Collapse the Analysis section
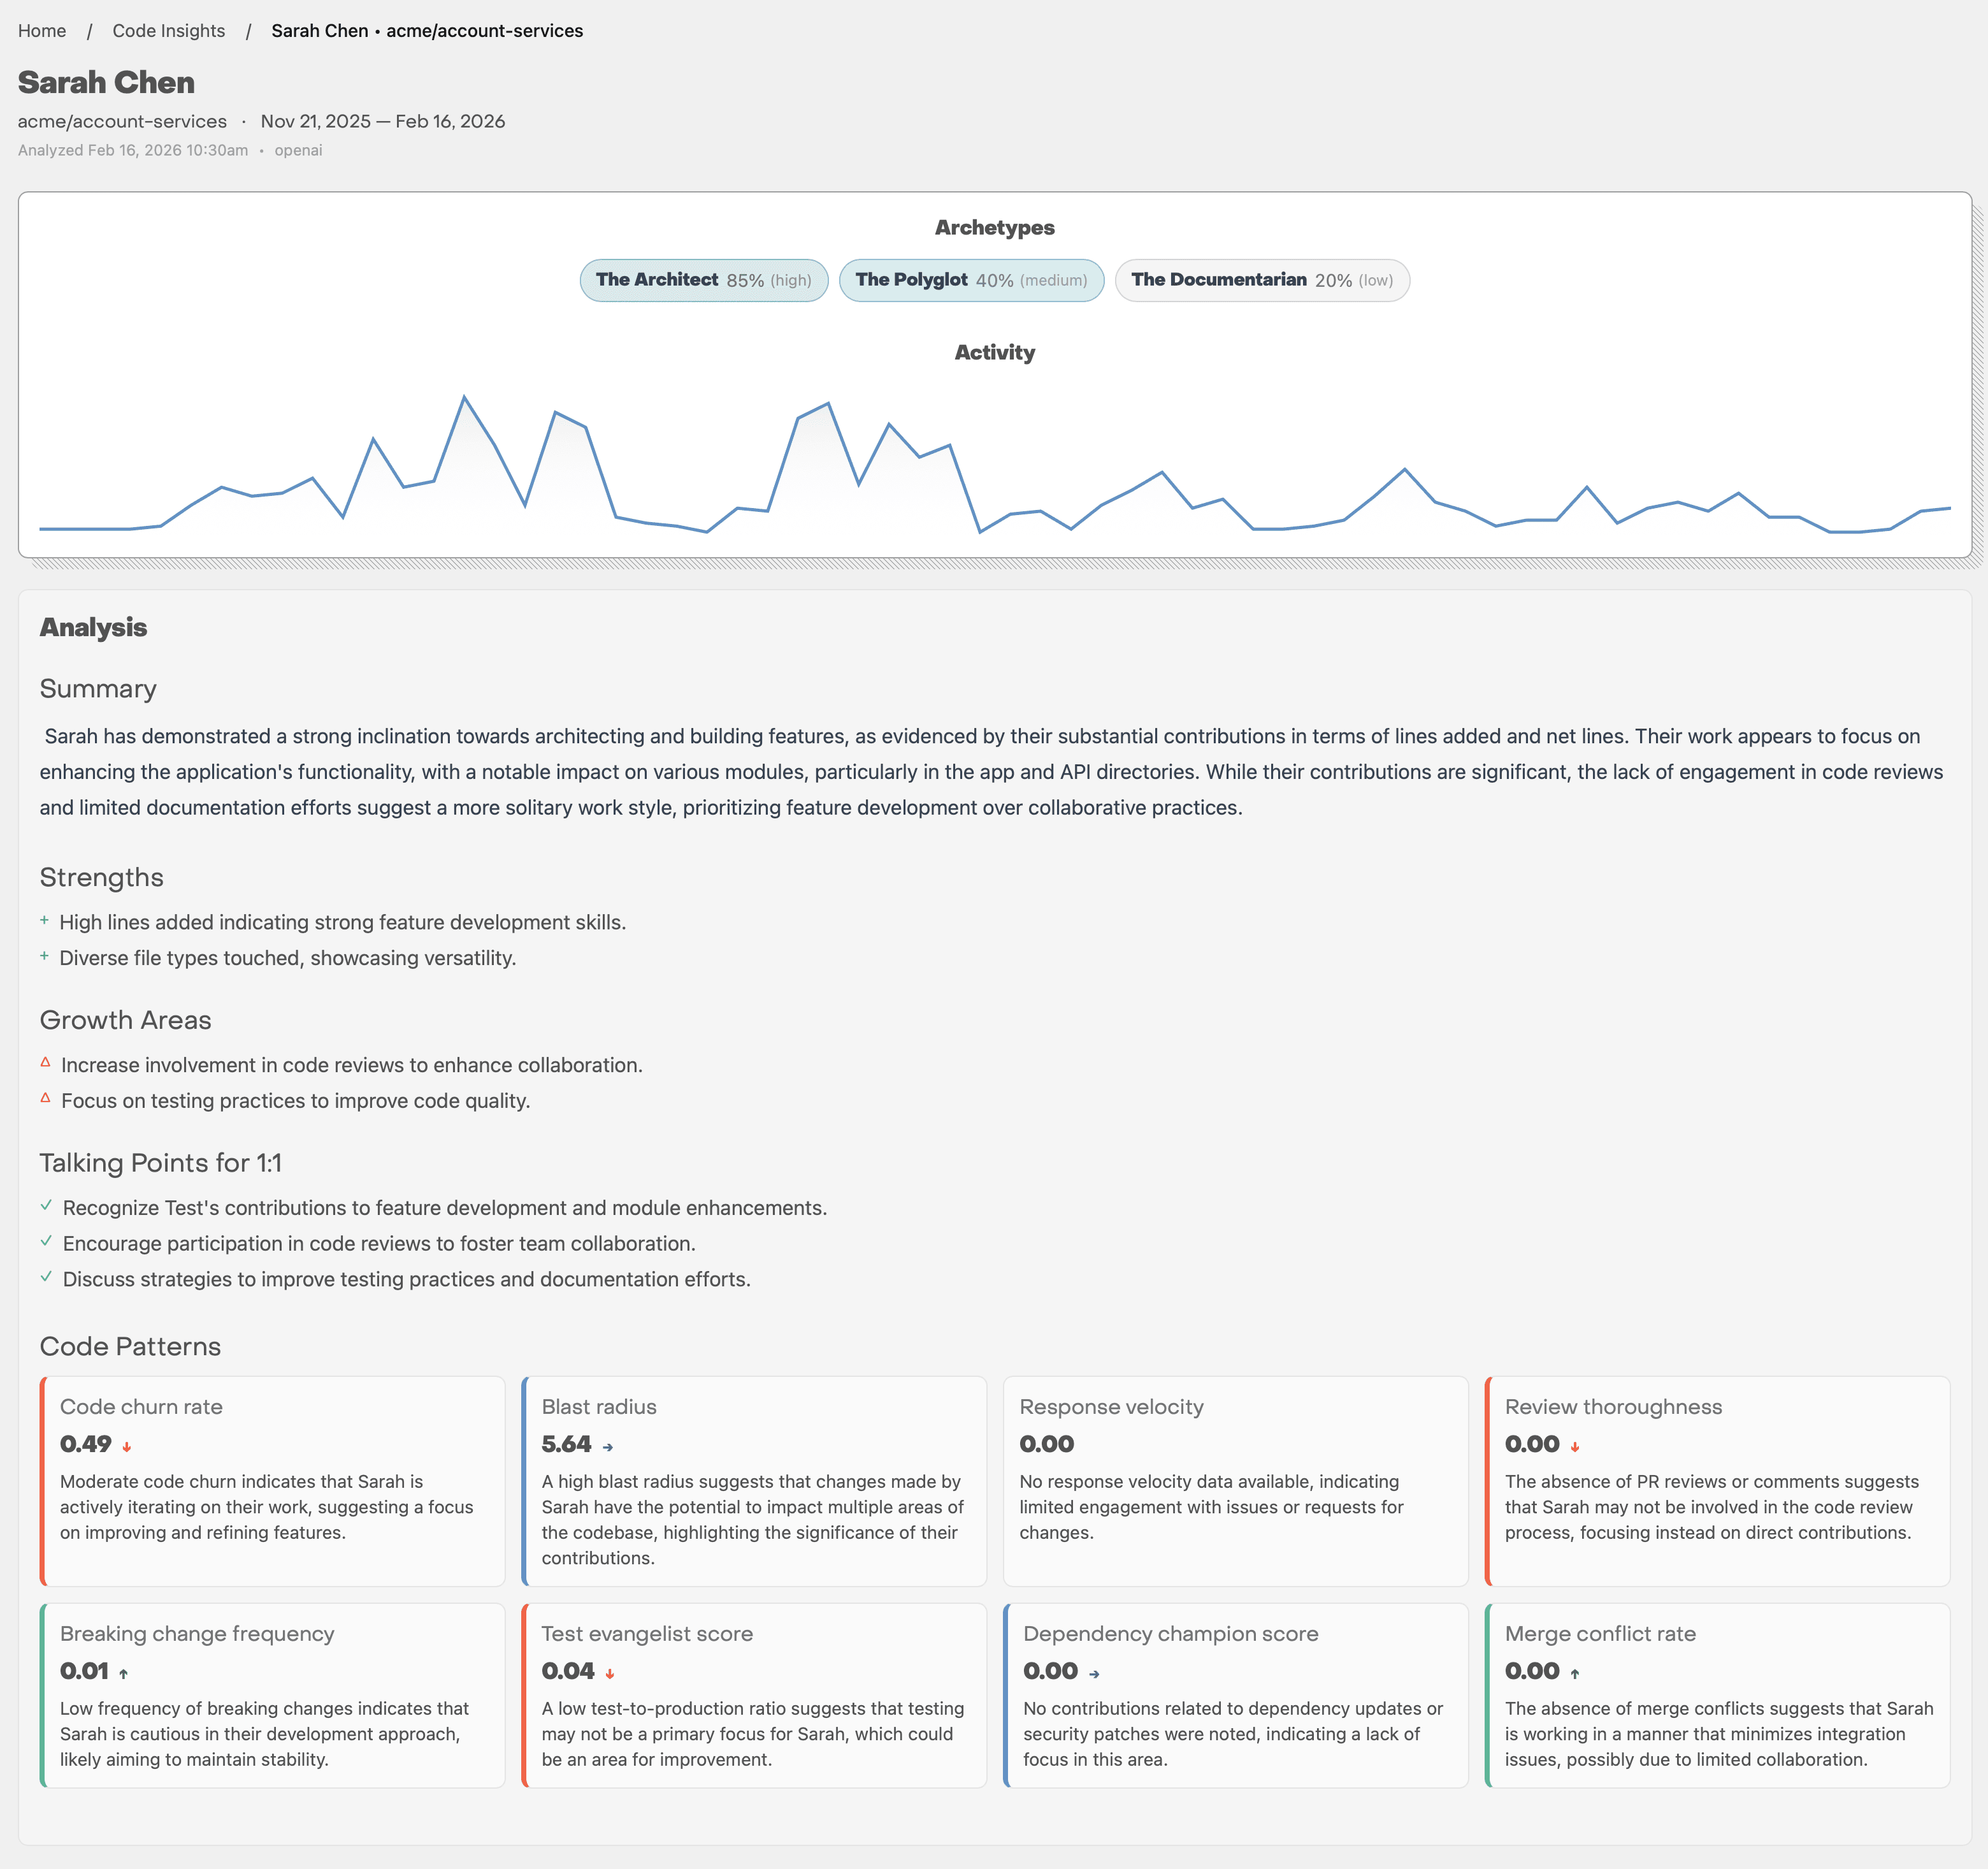Screen dimensions: 1988x1869 93,627
